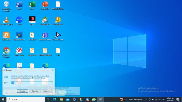The height and width of the screenshot is (102, 182).
Task: Open the Windows Start menu
Action: [x=3, y=99]
